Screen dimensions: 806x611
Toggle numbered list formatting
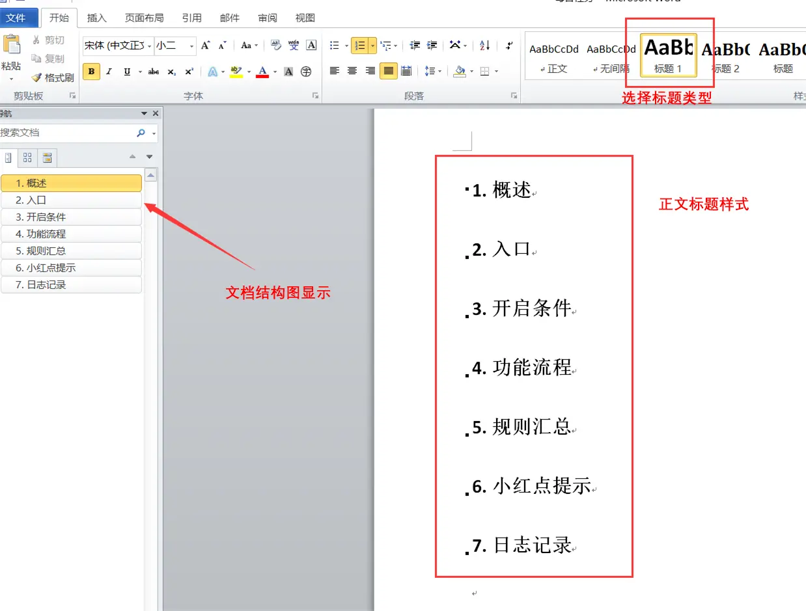[359, 46]
